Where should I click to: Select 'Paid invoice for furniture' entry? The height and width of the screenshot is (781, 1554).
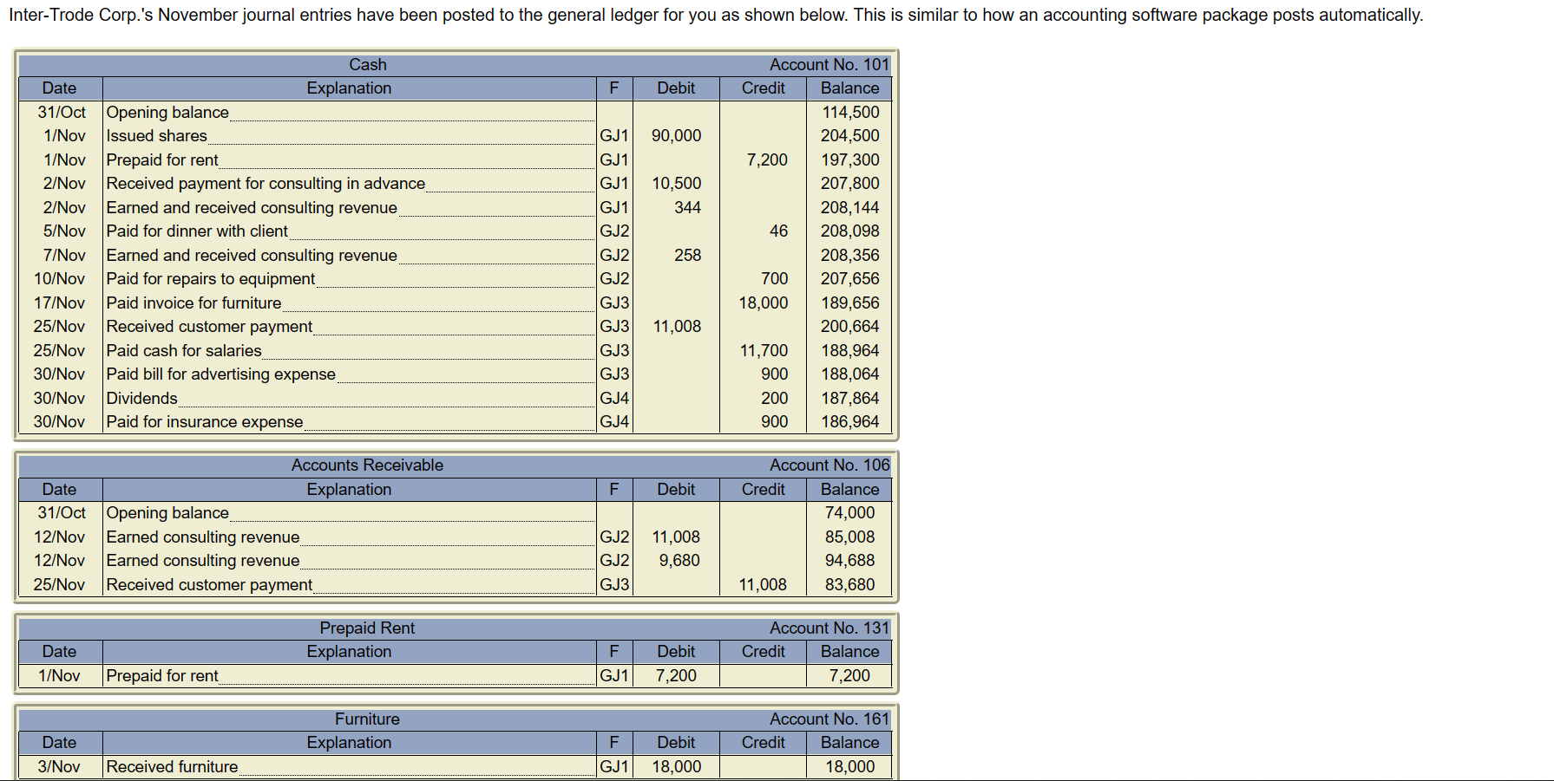193,303
